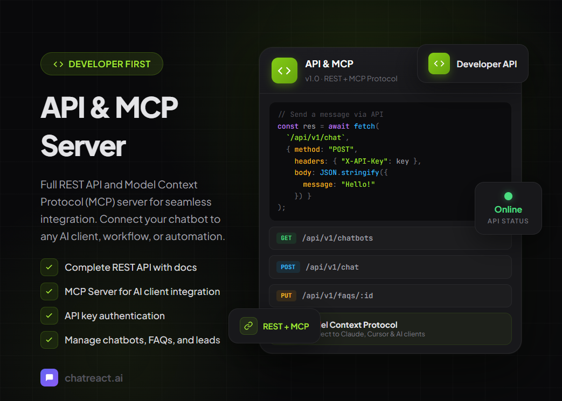The height and width of the screenshot is (401, 562).
Task: Click the link icon in the REST + MCP chip
Action: tap(248, 326)
